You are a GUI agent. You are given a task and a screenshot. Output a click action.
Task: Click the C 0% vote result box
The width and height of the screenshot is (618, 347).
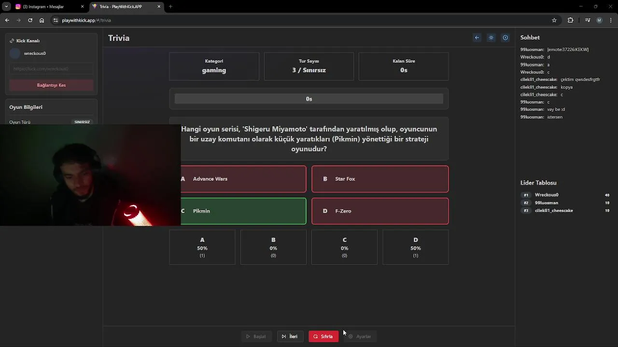pyautogui.click(x=344, y=247)
